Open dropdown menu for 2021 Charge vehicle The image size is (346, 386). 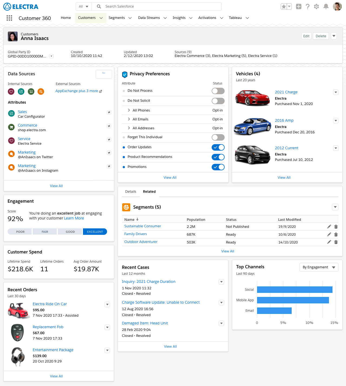click(x=336, y=92)
